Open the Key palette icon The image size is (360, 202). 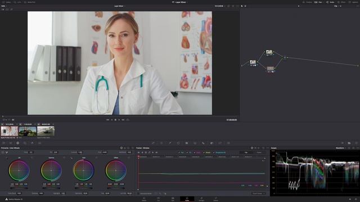[211, 143]
